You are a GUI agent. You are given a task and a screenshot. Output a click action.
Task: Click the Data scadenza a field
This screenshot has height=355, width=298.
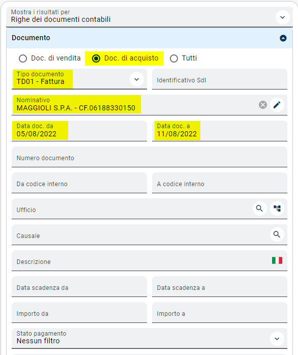coord(219,287)
